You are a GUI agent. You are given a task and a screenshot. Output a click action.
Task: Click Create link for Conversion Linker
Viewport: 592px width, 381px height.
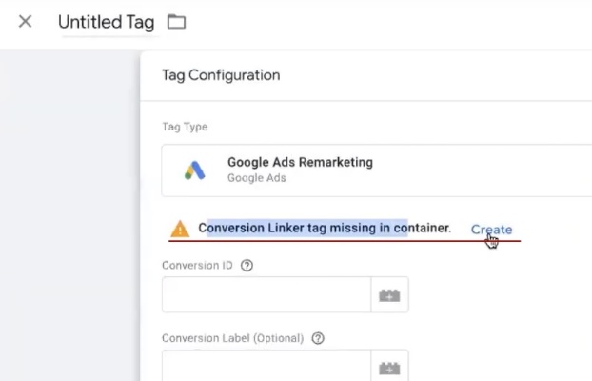pyautogui.click(x=491, y=230)
